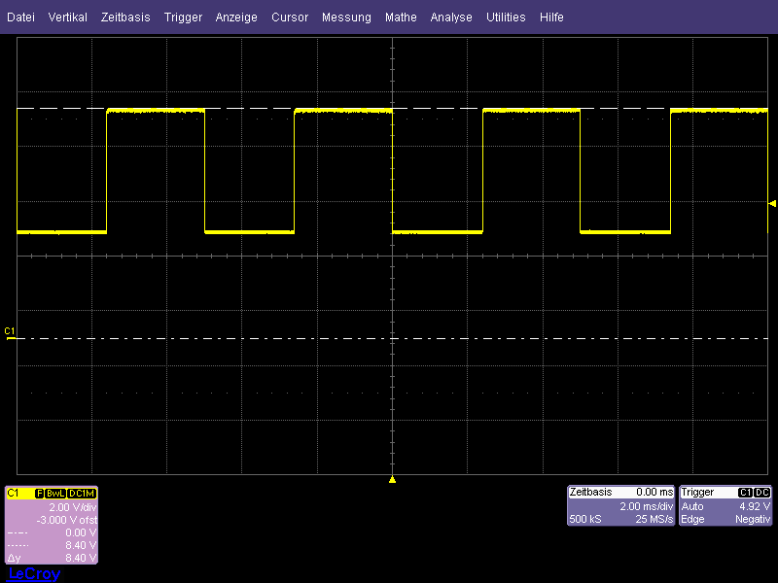This screenshot has height=583, width=778.
Task: Click the DC1M coupling badge
Action: click(x=82, y=494)
